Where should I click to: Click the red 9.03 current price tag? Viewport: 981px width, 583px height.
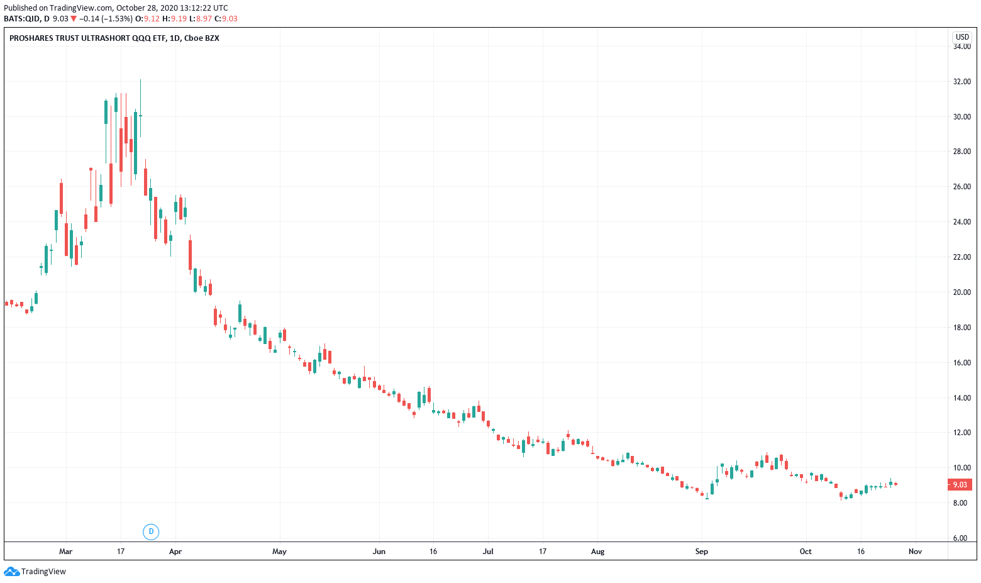(960, 485)
